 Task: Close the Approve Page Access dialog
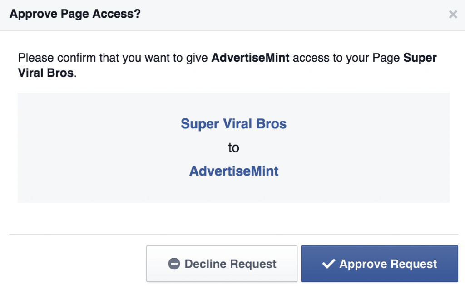[453, 14]
